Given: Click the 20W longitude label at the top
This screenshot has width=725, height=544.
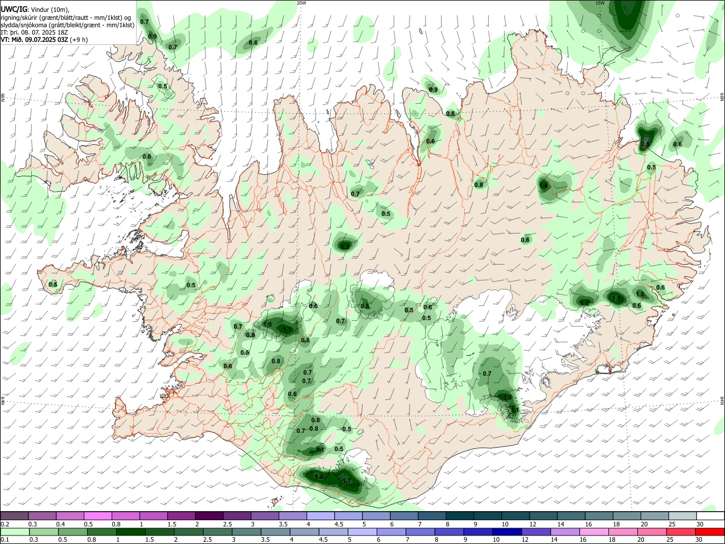Looking at the screenshot, I should pos(301,3).
